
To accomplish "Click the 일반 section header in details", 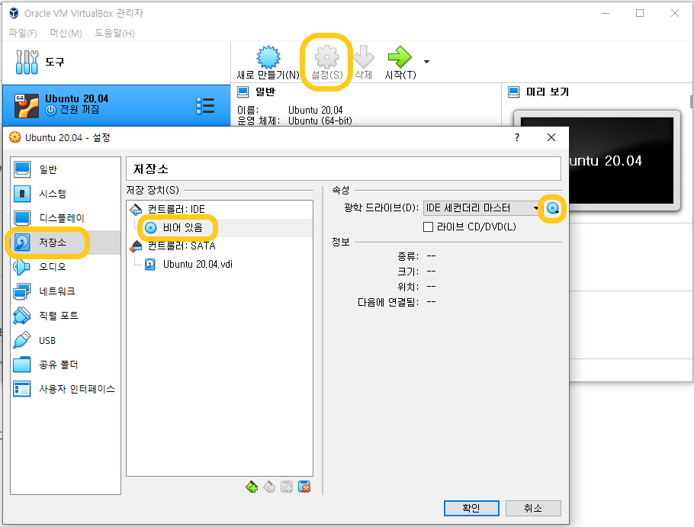I will pos(265,92).
